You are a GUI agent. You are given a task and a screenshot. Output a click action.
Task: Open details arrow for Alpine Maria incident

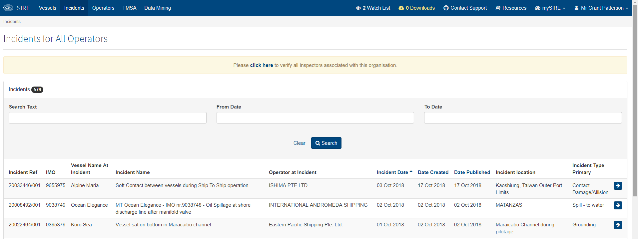coord(618,186)
